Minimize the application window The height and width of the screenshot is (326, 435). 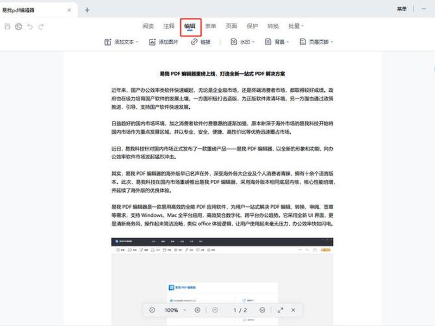click(x=424, y=9)
